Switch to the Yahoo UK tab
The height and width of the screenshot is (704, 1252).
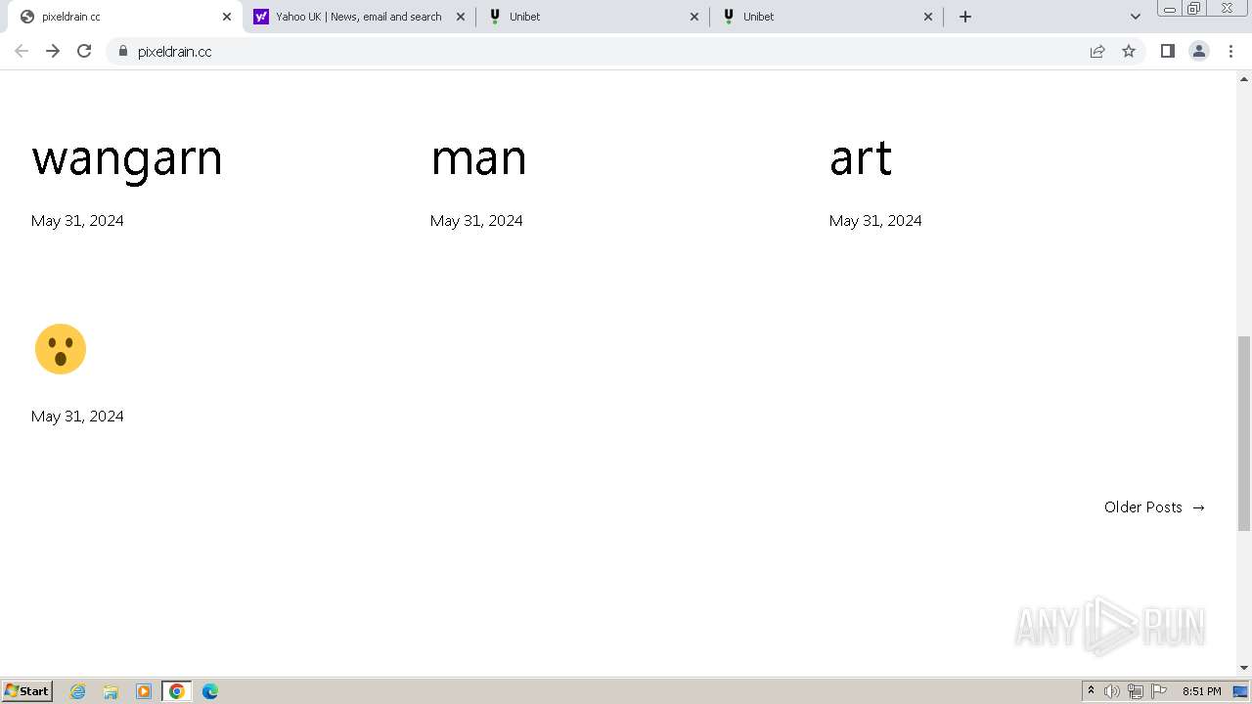[358, 17]
